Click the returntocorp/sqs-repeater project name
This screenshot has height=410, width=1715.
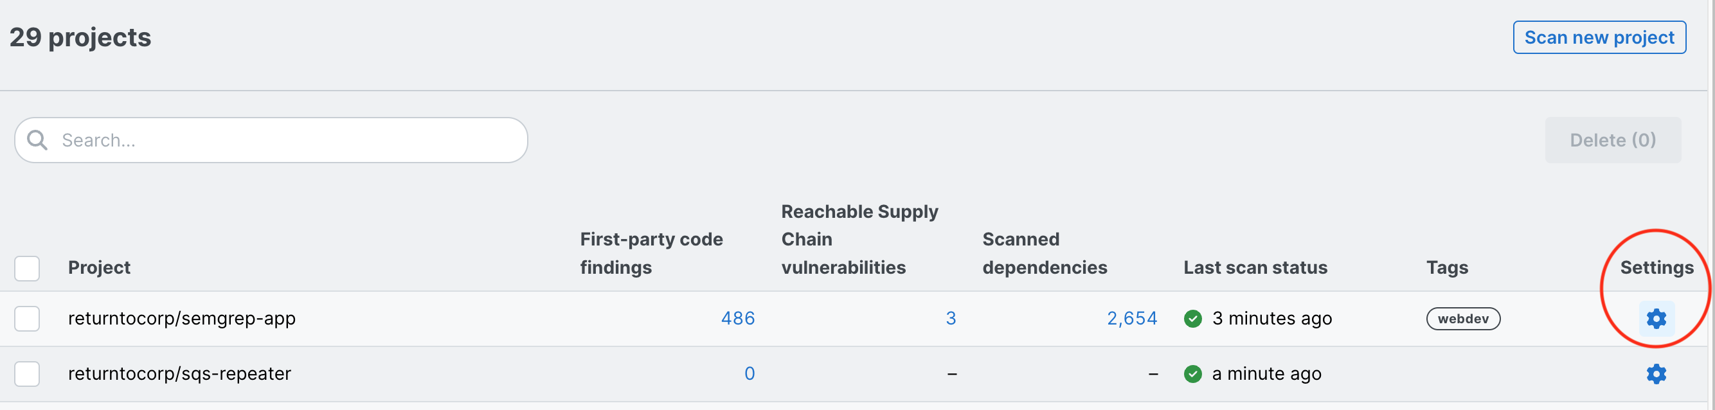(180, 374)
